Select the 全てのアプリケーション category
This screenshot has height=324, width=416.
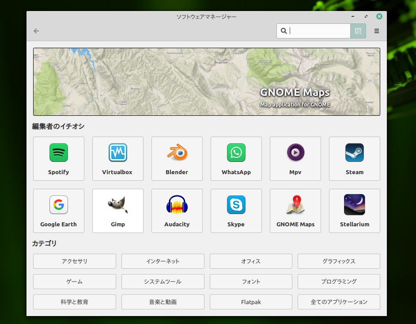point(339,302)
